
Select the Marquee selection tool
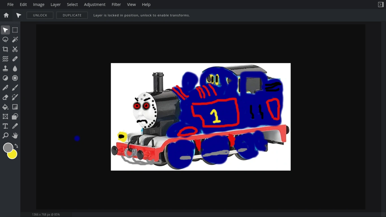(x=15, y=30)
